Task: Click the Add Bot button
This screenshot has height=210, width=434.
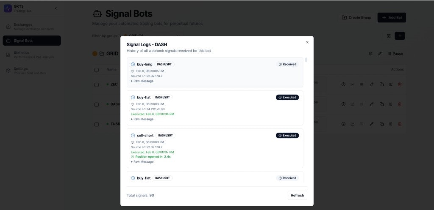Action: coord(392,17)
